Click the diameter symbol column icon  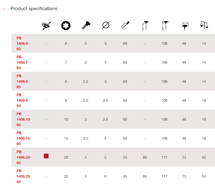coord(105,25)
